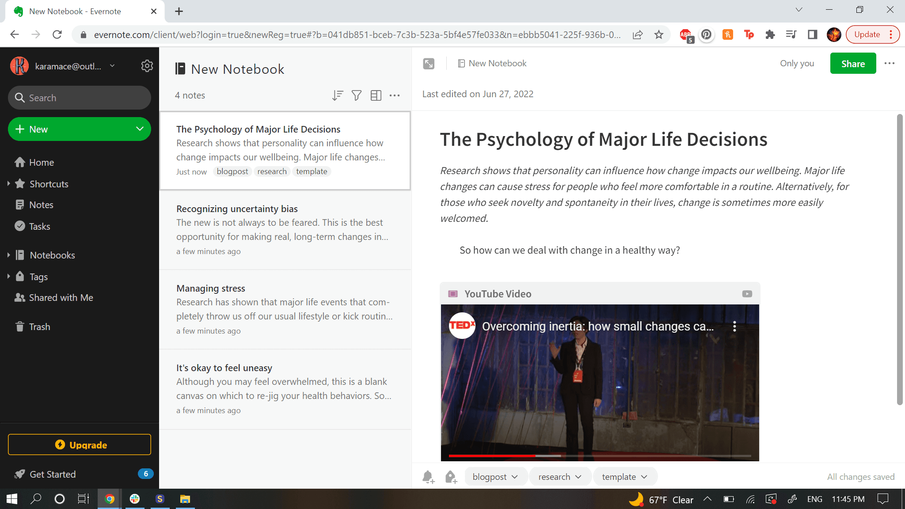Click the Search notes field
Screen dimensions: 905x509
tap(80, 98)
